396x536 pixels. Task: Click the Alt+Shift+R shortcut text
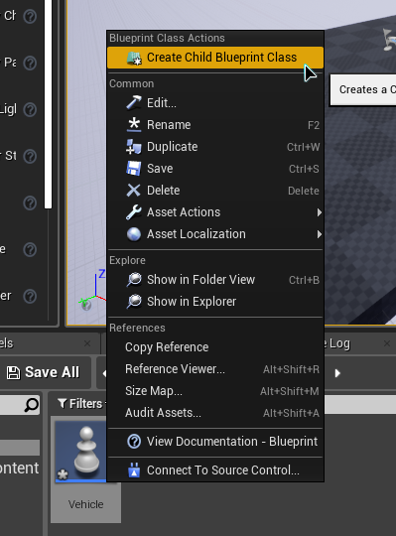(x=291, y=369)
